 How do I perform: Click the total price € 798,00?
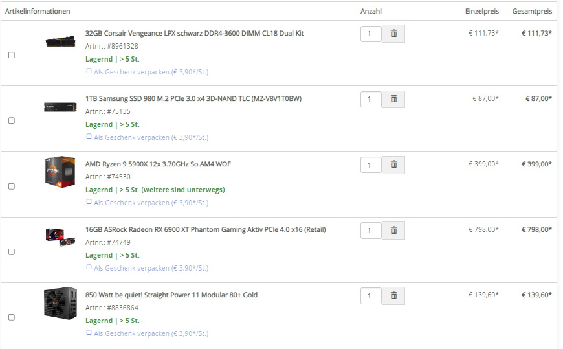536,230
